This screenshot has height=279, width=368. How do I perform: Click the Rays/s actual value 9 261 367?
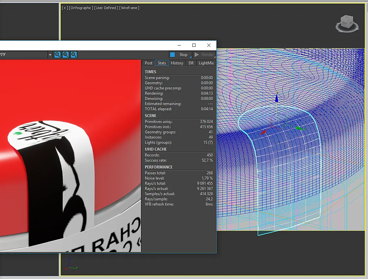click(205, 189)
